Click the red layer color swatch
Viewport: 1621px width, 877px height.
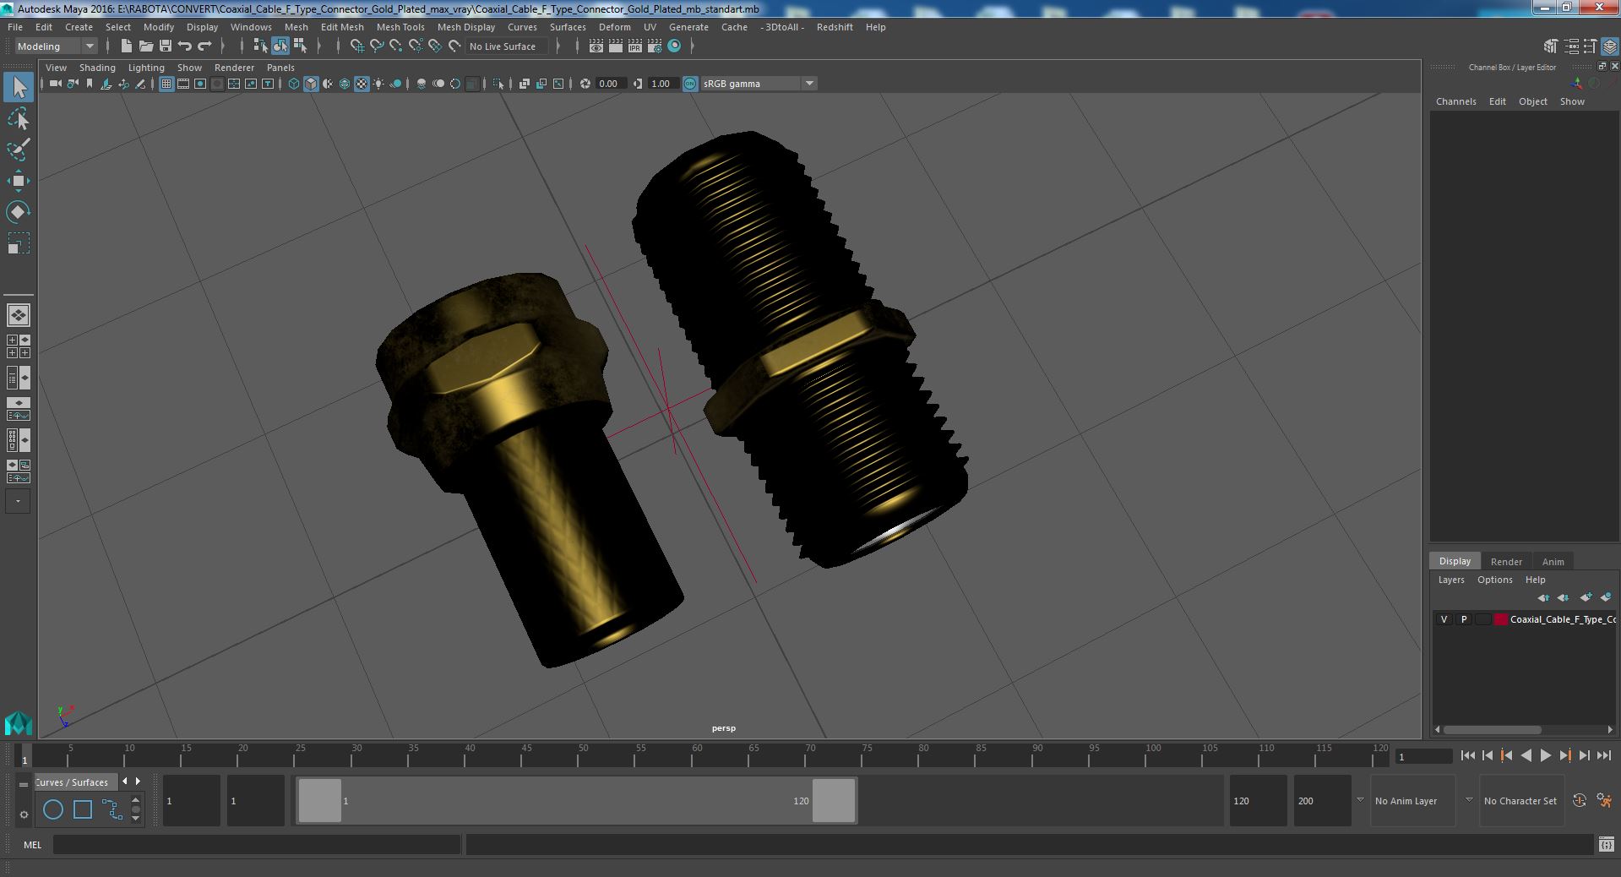tap(1500, 619)
